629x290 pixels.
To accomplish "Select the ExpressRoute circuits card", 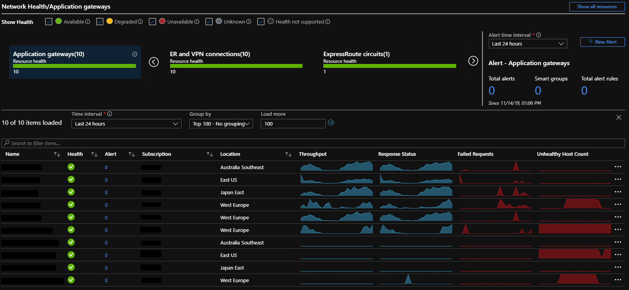I will (389, 62).
